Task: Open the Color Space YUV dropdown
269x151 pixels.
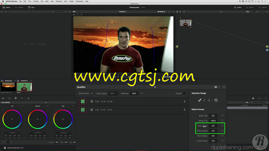Action: (113, 93)
